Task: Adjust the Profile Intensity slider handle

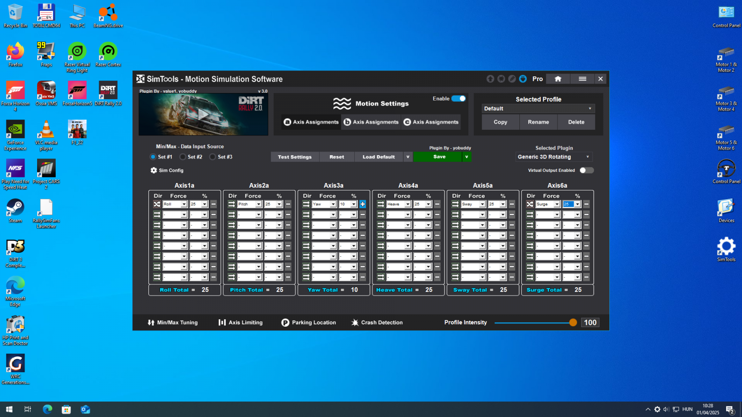Action: pos(573,322)
